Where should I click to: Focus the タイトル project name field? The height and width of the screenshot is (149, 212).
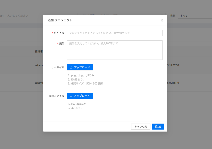115,33
